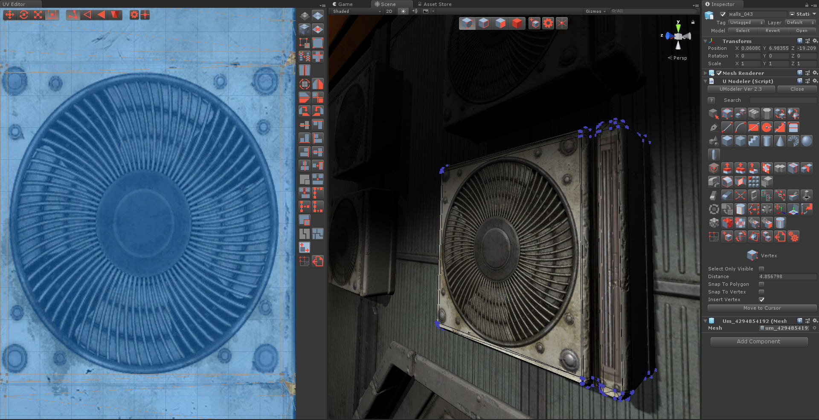Click the UModeler Close button
The width and height of the screenshot is (819, 420).
(x=797, y=89)
